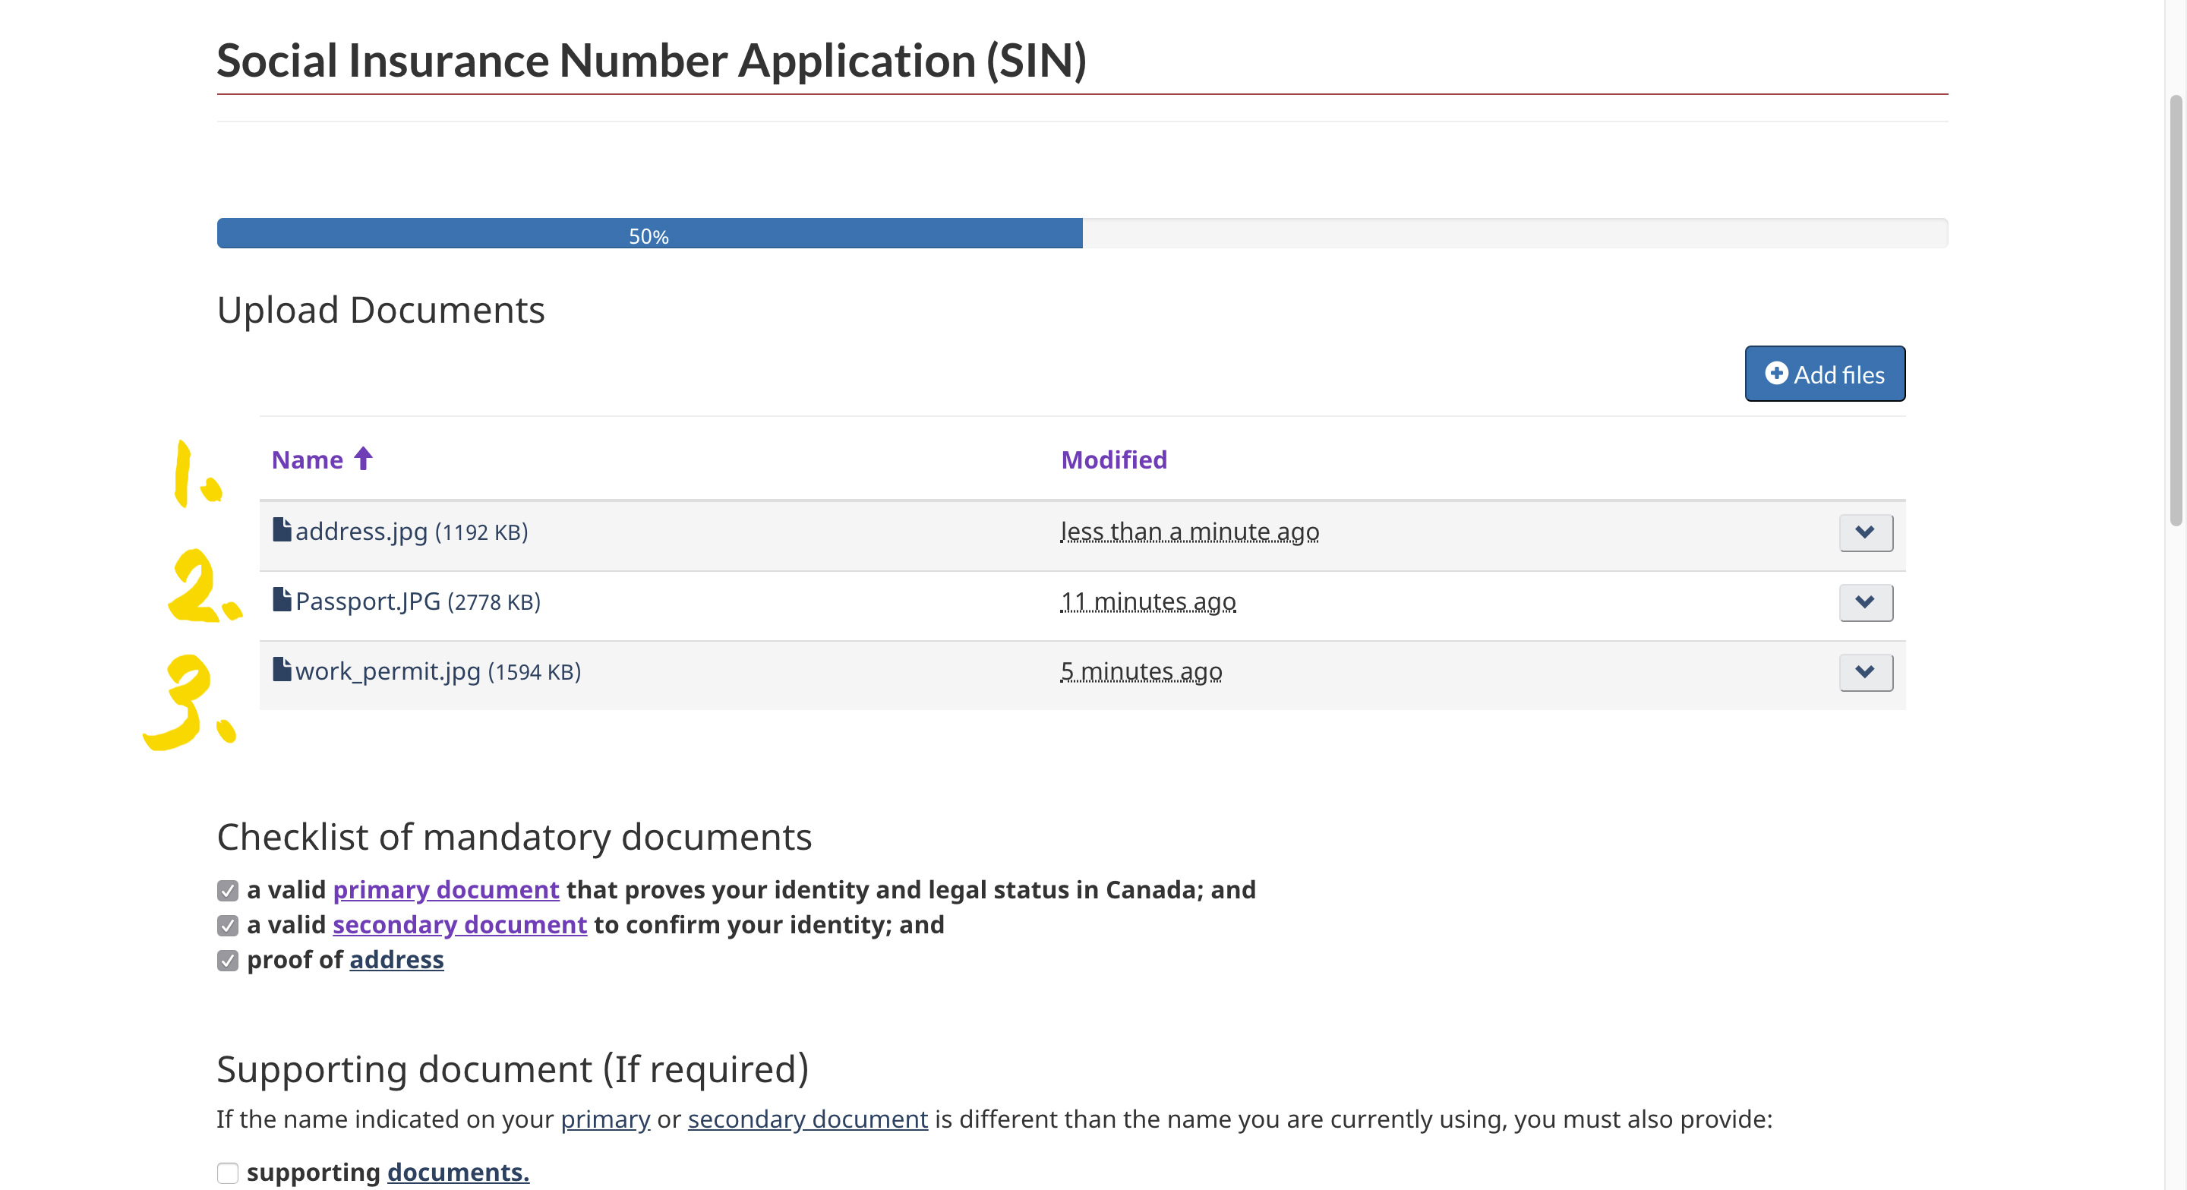The width and height of the screenshot is (2187, 1190).
Task: Open the work_permit.jpg file
Action: click(388, 671)
